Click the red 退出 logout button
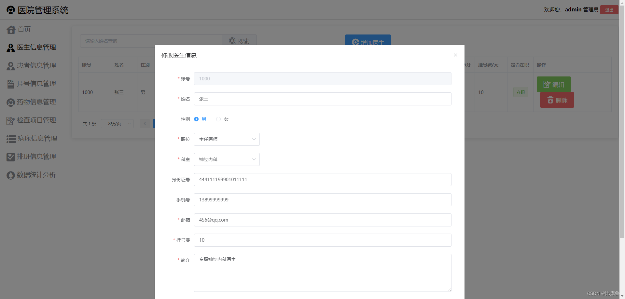Screen dimensions: 625x299 pos(609,10)
